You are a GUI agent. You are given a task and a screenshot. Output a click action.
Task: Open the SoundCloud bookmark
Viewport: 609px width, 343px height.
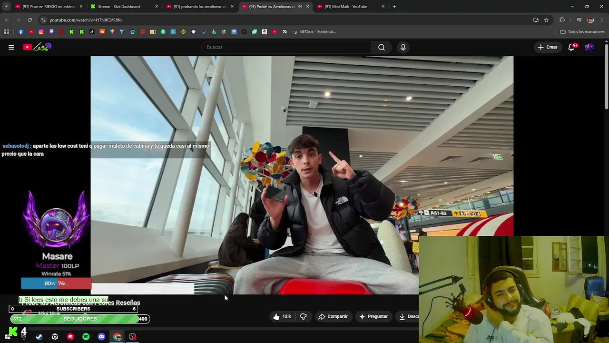click(x=102, y=32)
